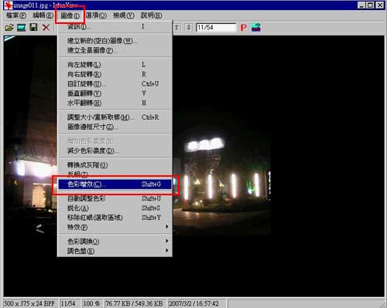Click the previous image up arrow icon
The width and height of the screenshot is (387, 308).
point(177,27)
